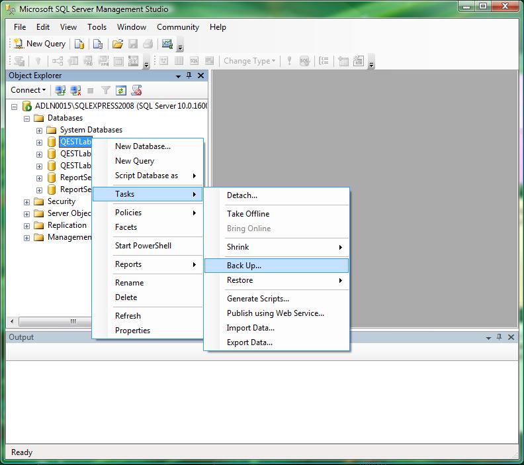
Task: Open the Tools menu in menu bar
Action: [97, 27]
